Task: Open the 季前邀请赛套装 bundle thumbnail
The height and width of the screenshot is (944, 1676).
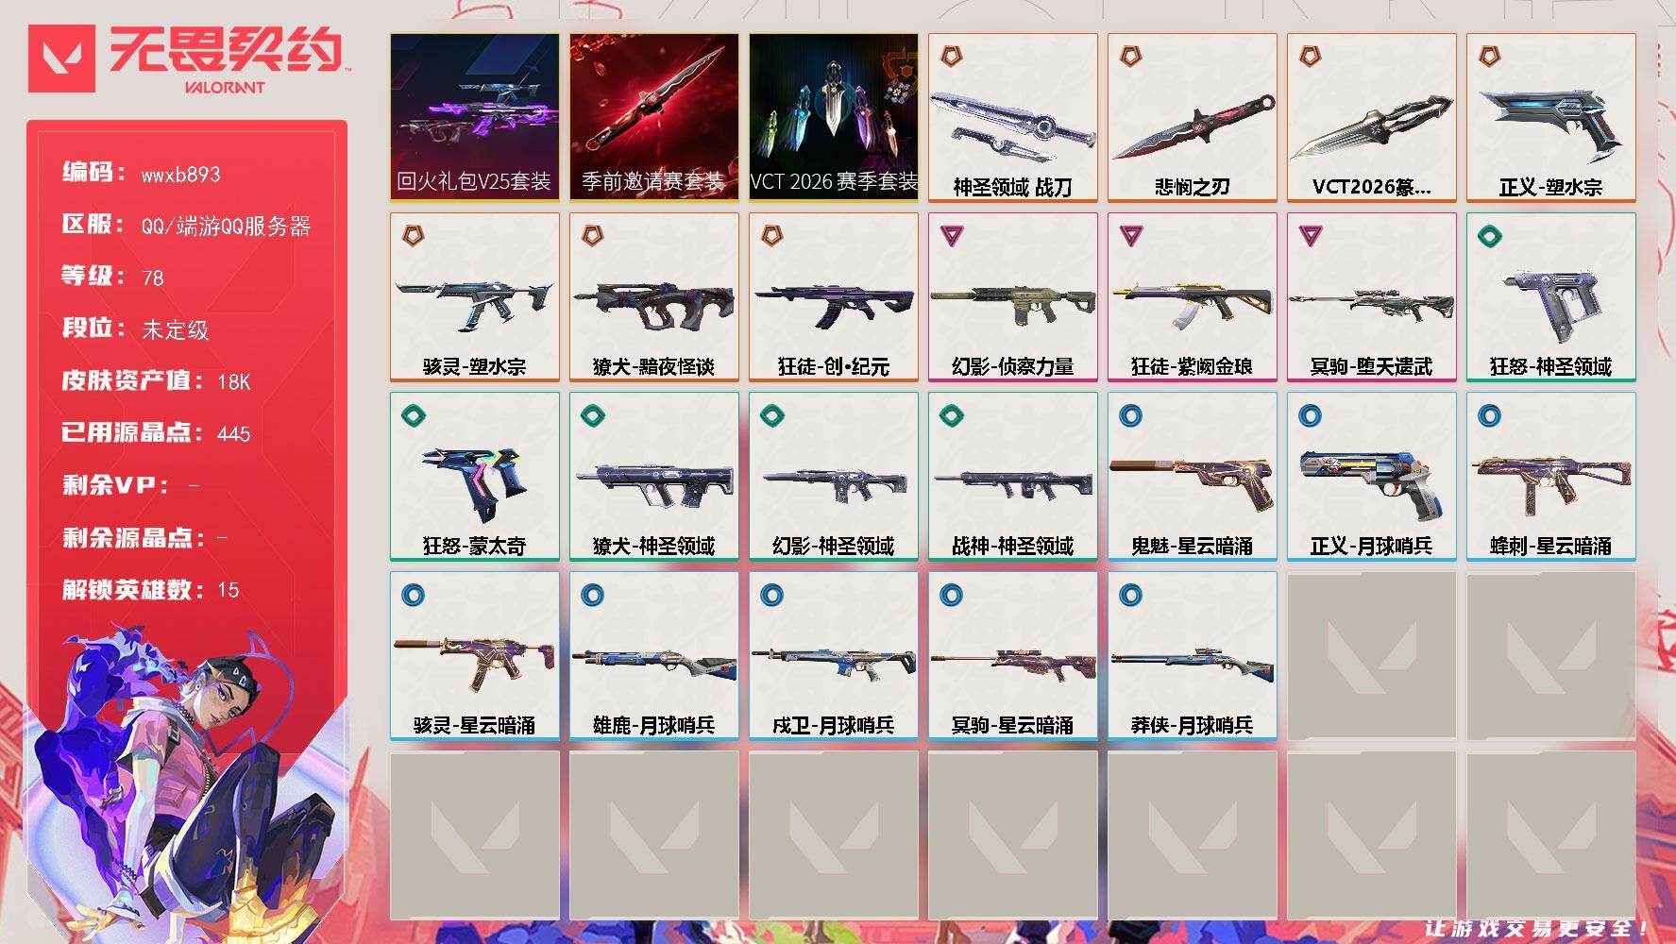Action: pyautogui.click(x=653, y=118)
